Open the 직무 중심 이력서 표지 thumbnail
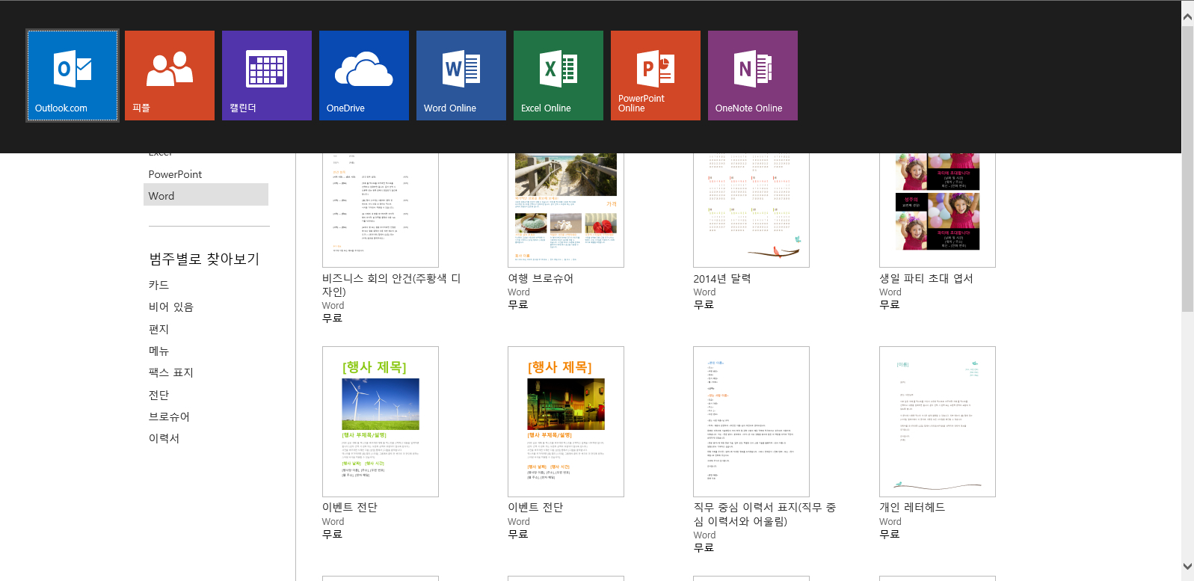The width and height of the screenshot is (1194, 581). point(751,422)
